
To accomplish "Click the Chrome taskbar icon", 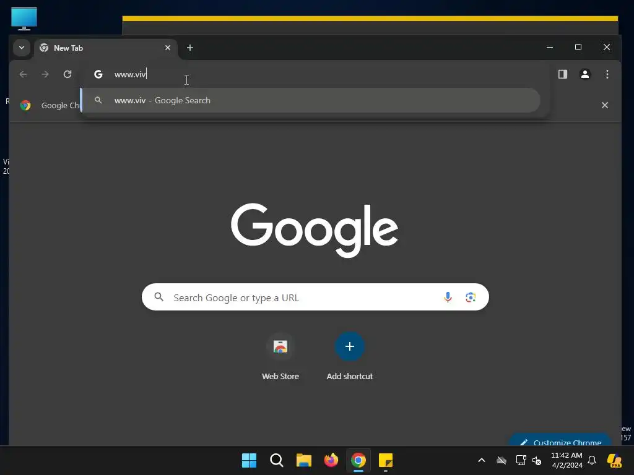I will coord(358,460).
